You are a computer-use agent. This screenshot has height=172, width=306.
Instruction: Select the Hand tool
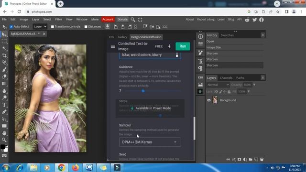[4, 133]
